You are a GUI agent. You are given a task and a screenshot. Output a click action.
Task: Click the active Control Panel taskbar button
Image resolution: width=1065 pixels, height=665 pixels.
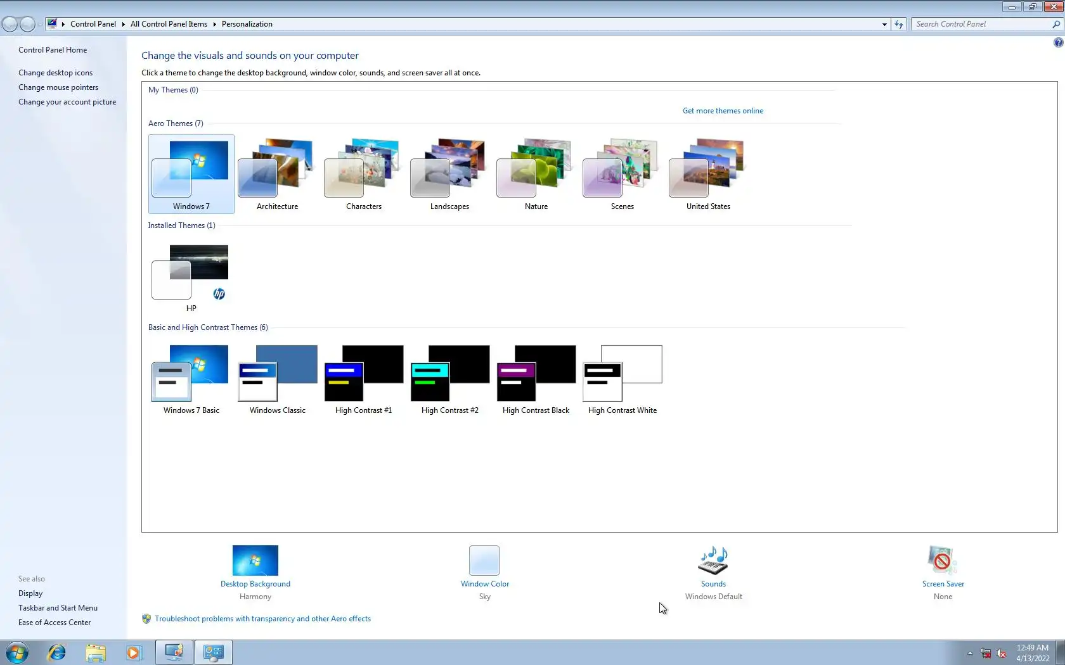tap(214, 652)
